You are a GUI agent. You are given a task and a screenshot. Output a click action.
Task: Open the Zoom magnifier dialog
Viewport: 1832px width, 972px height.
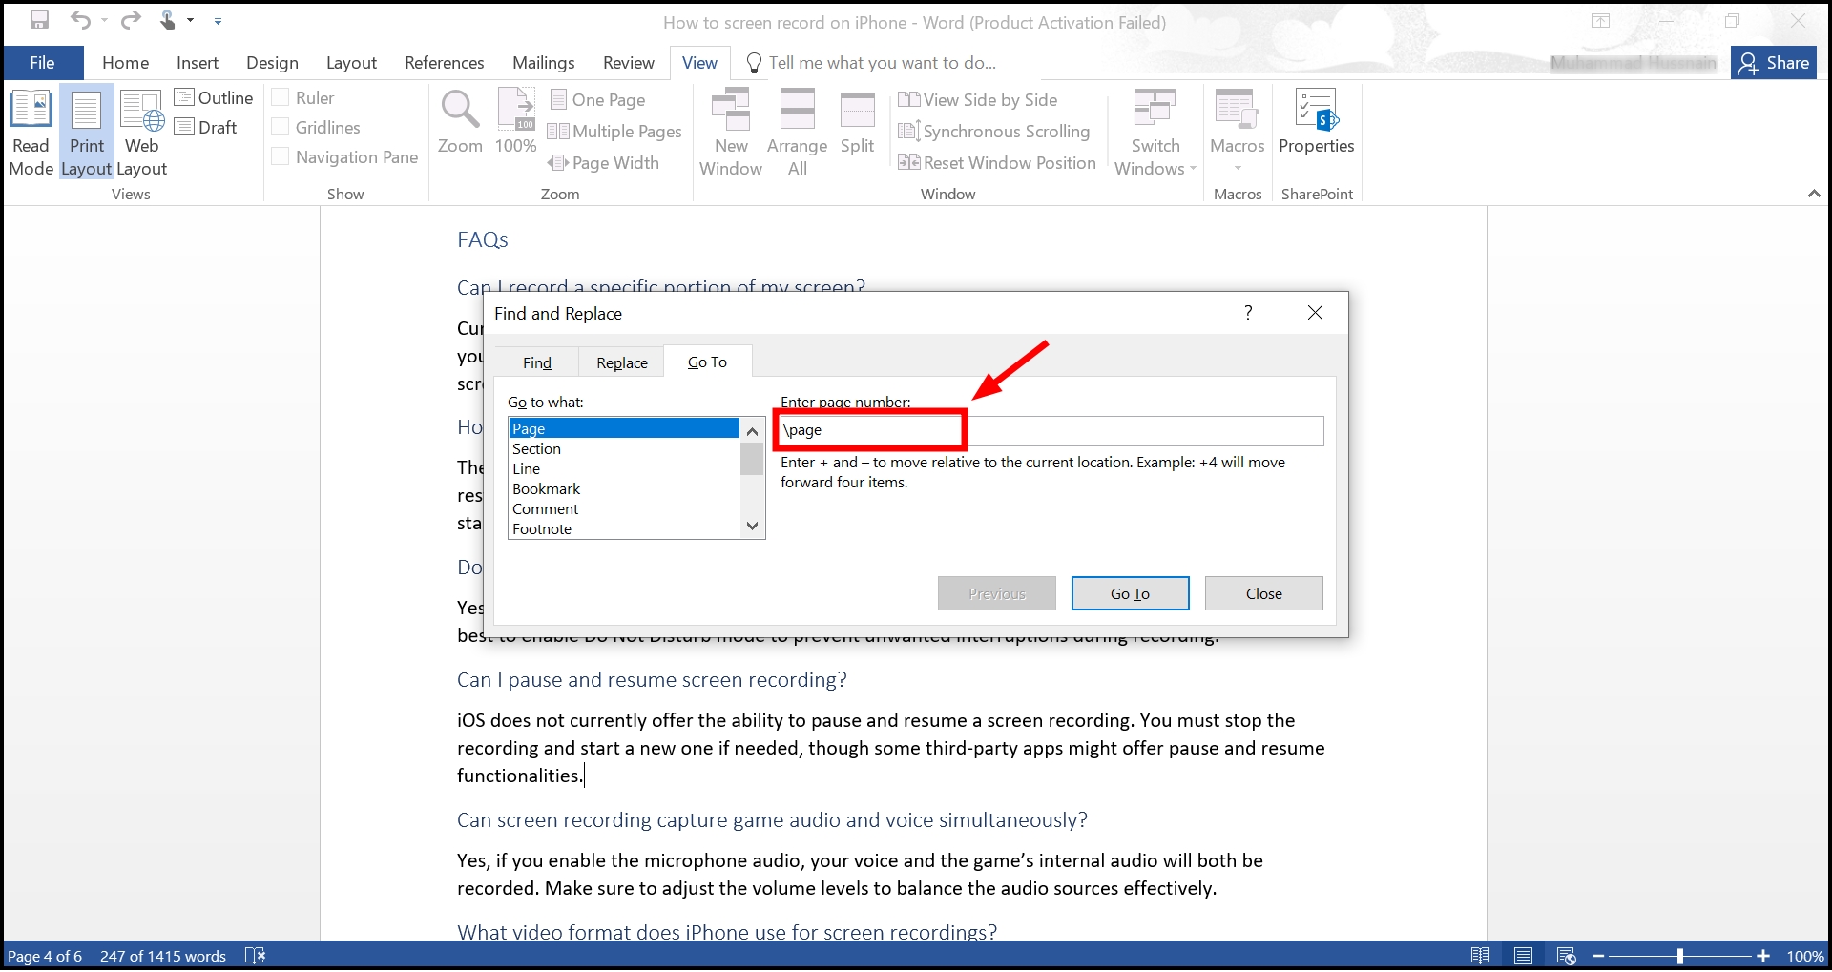[x=460, y=122]
